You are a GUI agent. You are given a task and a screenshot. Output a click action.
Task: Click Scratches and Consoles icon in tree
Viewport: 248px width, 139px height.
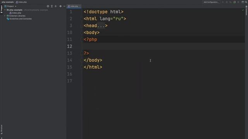tap(8, 19)
